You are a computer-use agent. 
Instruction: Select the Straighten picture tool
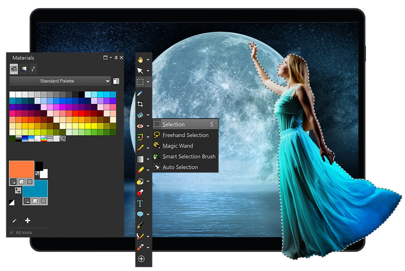tap(140, 115)
